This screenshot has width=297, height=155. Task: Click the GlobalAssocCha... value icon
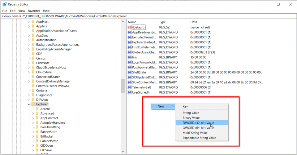[x=130, y=52]
